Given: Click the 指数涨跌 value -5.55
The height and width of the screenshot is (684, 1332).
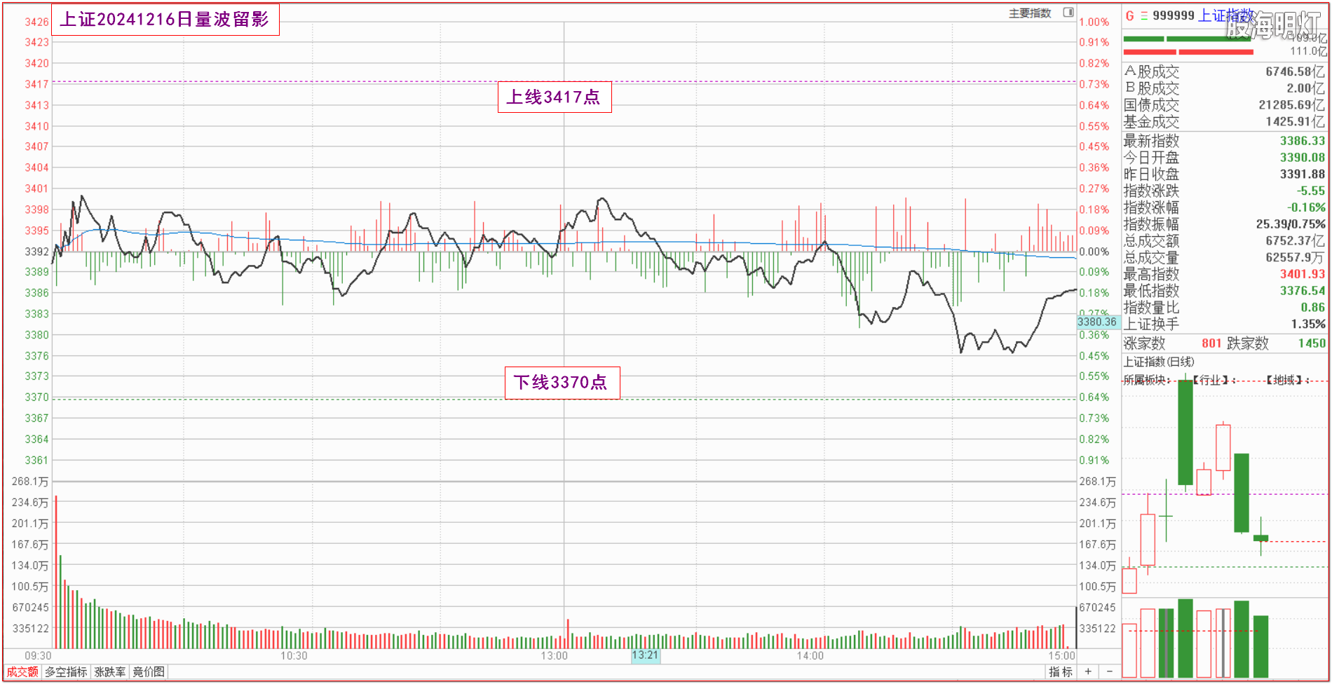Looking at the screenshot, I should (x=1311, y=191).
